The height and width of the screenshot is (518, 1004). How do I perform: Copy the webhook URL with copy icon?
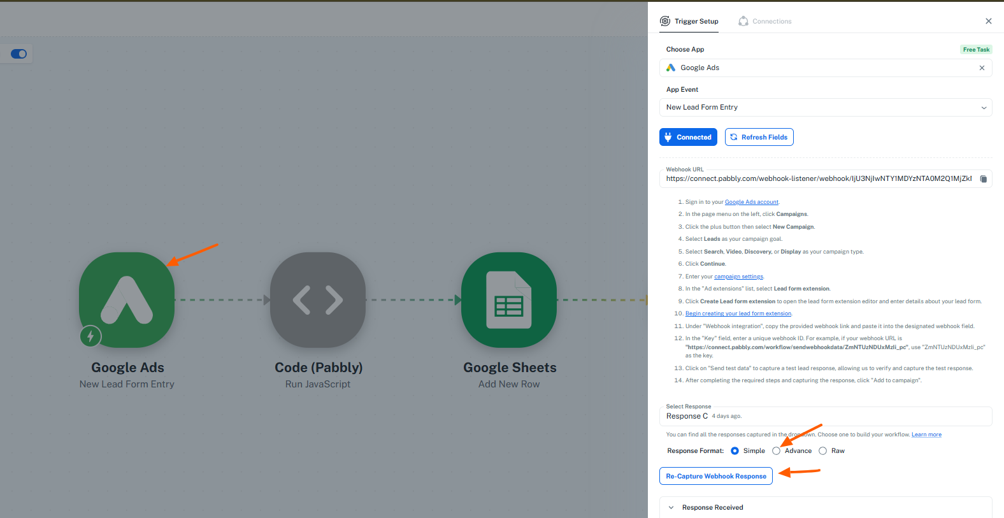pyautogui.click(x=983, y=179)
